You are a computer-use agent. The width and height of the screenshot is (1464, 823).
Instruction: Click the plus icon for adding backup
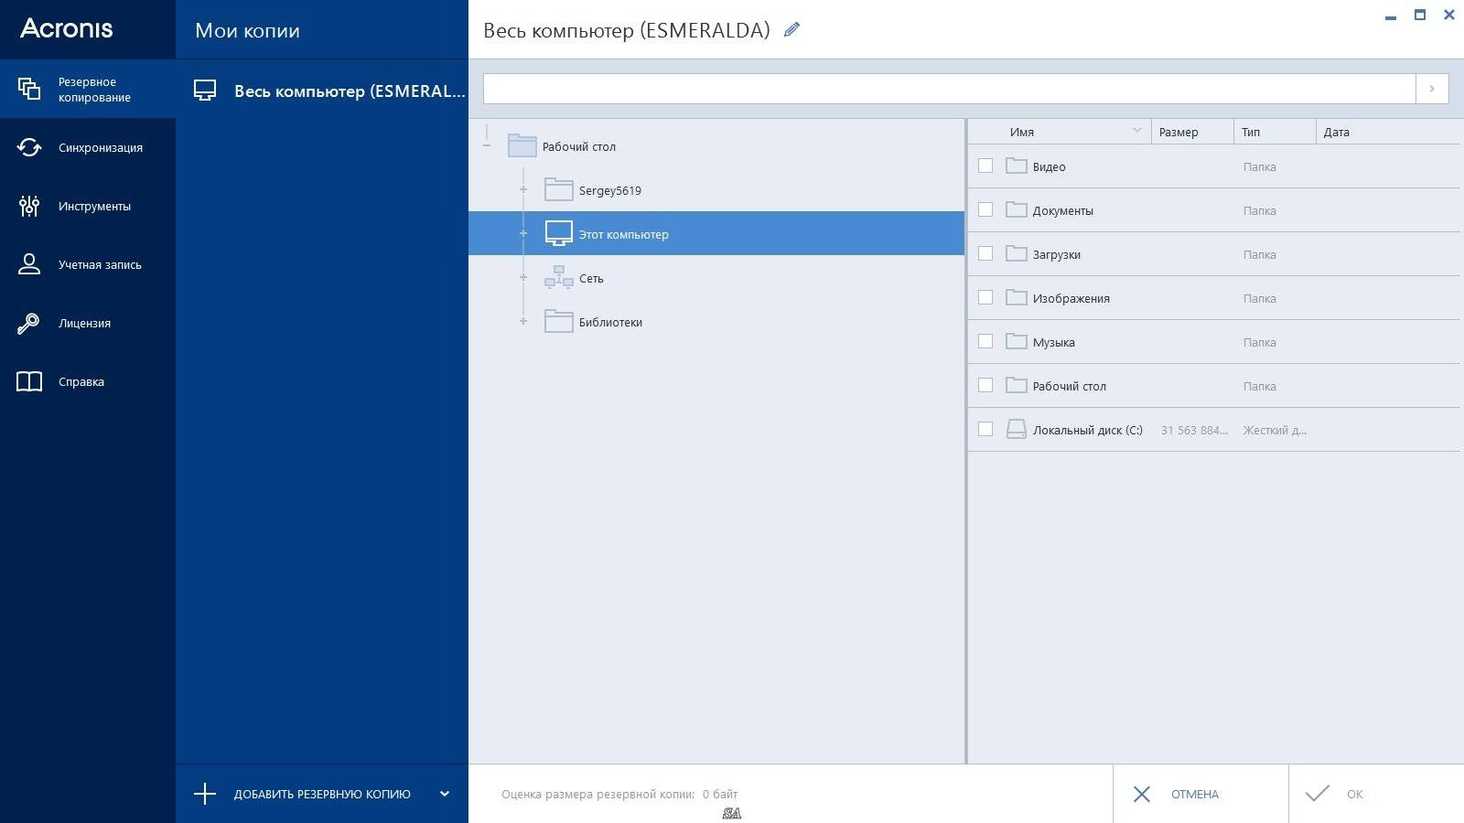[x=205, y=794]
